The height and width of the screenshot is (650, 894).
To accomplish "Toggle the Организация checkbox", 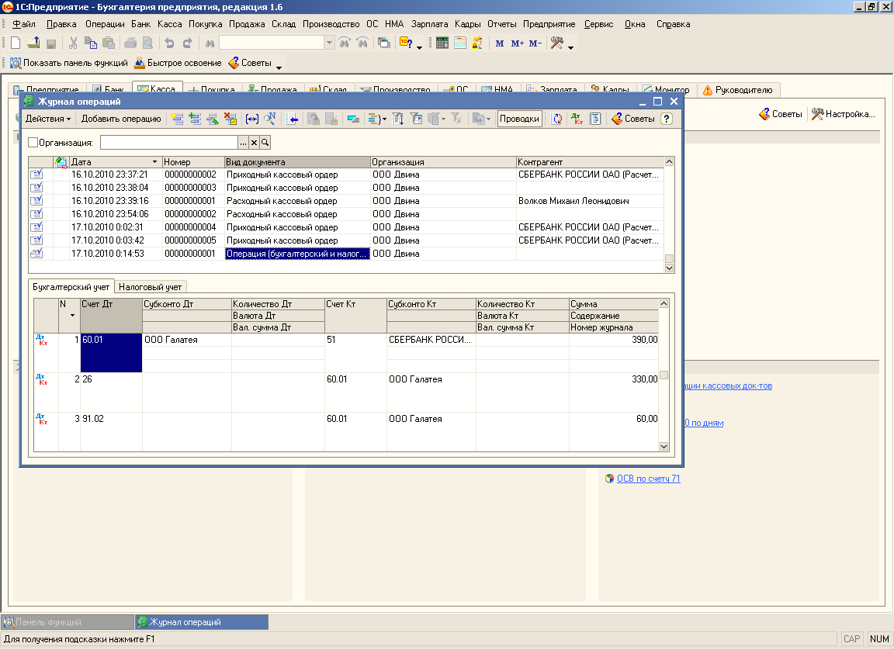I will click(x=33, y=143).
